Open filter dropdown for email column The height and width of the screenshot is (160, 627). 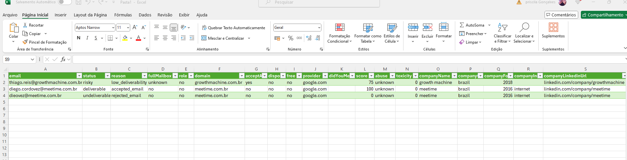[79, 76]
